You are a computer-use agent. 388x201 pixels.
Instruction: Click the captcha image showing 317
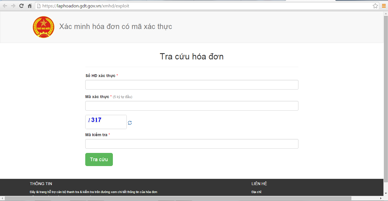pos(106,122)
